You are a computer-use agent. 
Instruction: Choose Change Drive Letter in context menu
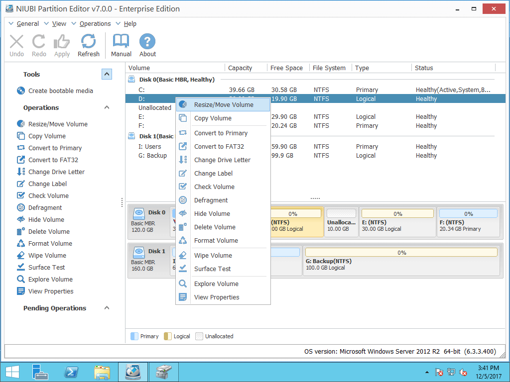coord(223,160)
